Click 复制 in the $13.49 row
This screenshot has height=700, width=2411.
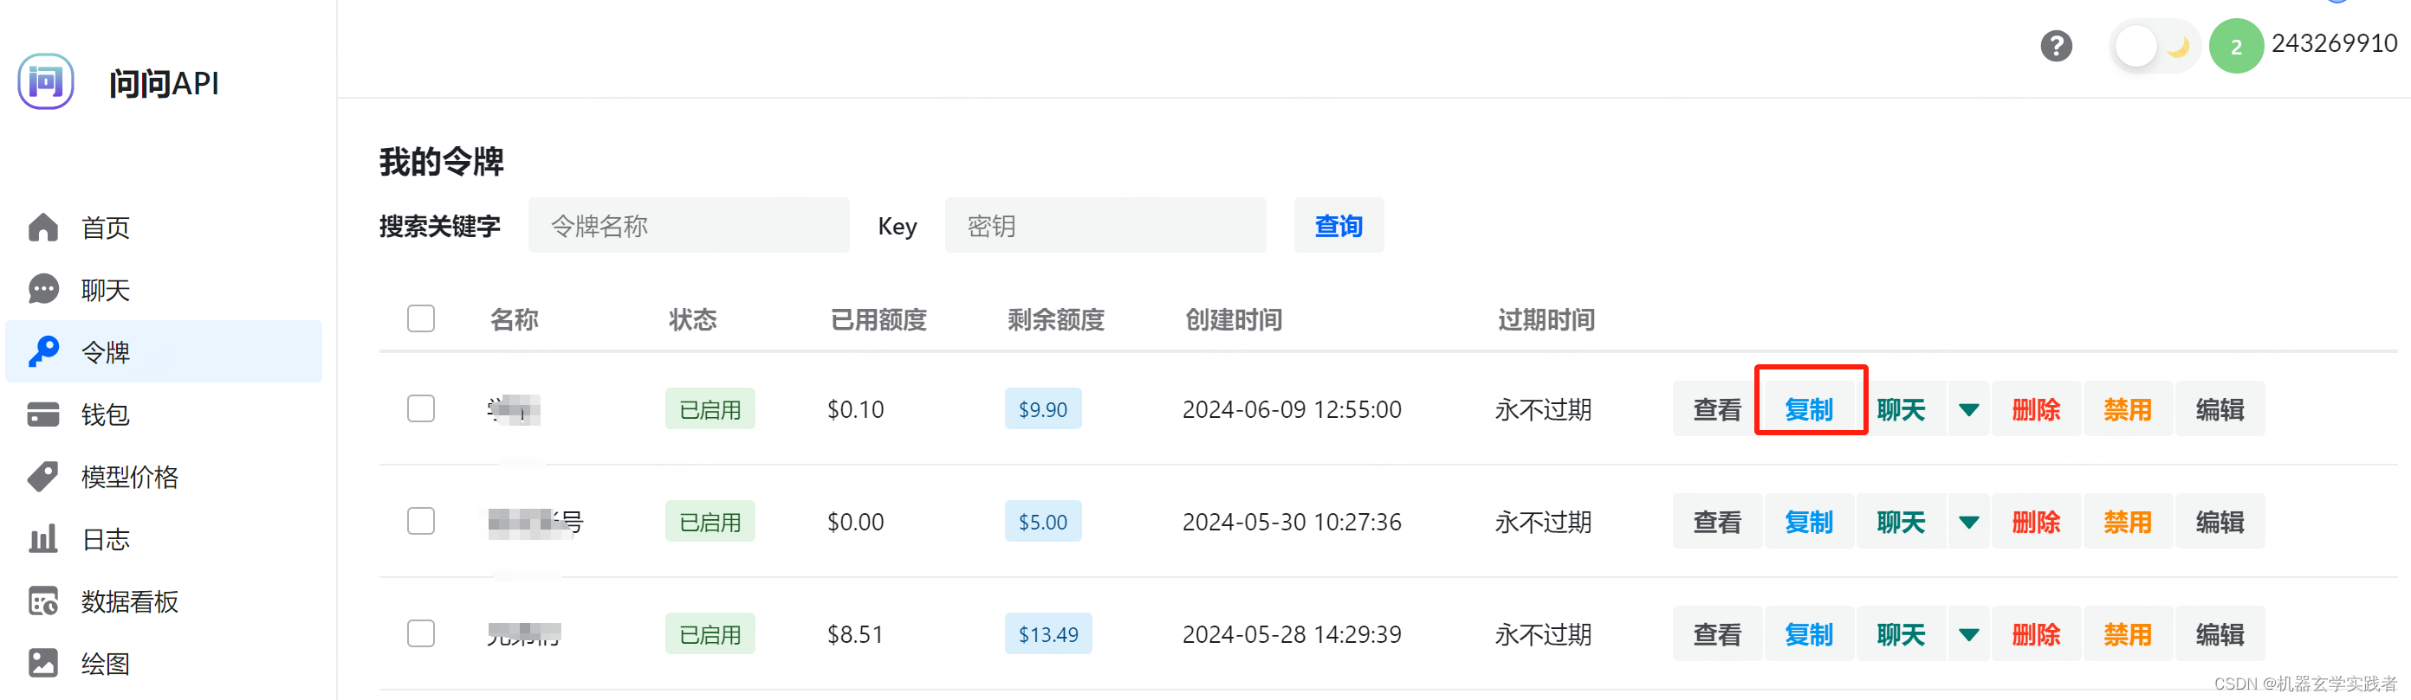click(x=1808, y=633)
